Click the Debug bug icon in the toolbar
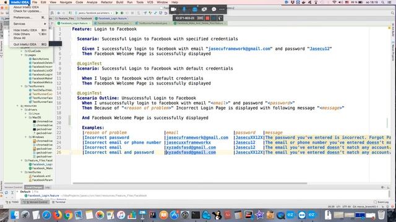This screenshot has height=222, width=396. pyautogui.click(x=122, y=13)
